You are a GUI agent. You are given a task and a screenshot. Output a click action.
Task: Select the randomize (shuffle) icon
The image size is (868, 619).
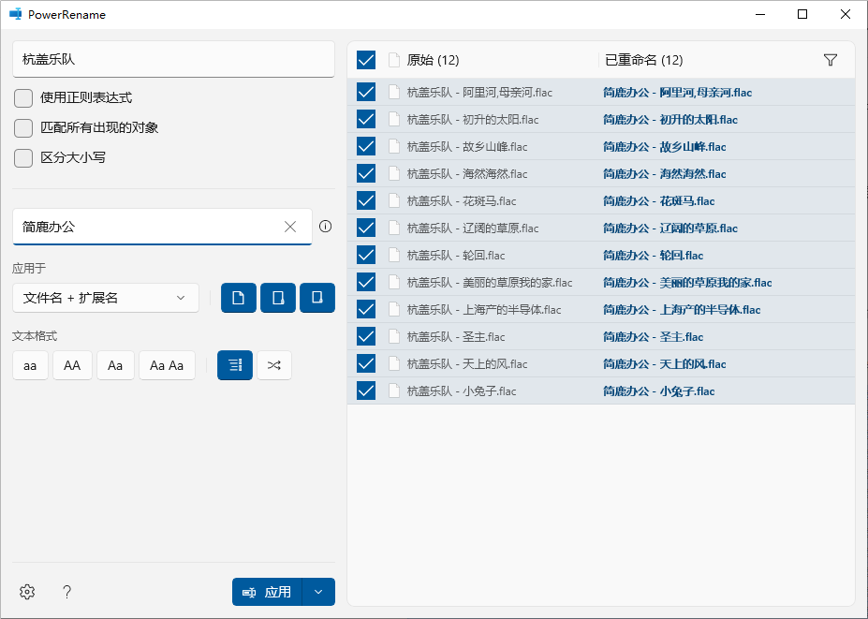(x=272, y=365)
